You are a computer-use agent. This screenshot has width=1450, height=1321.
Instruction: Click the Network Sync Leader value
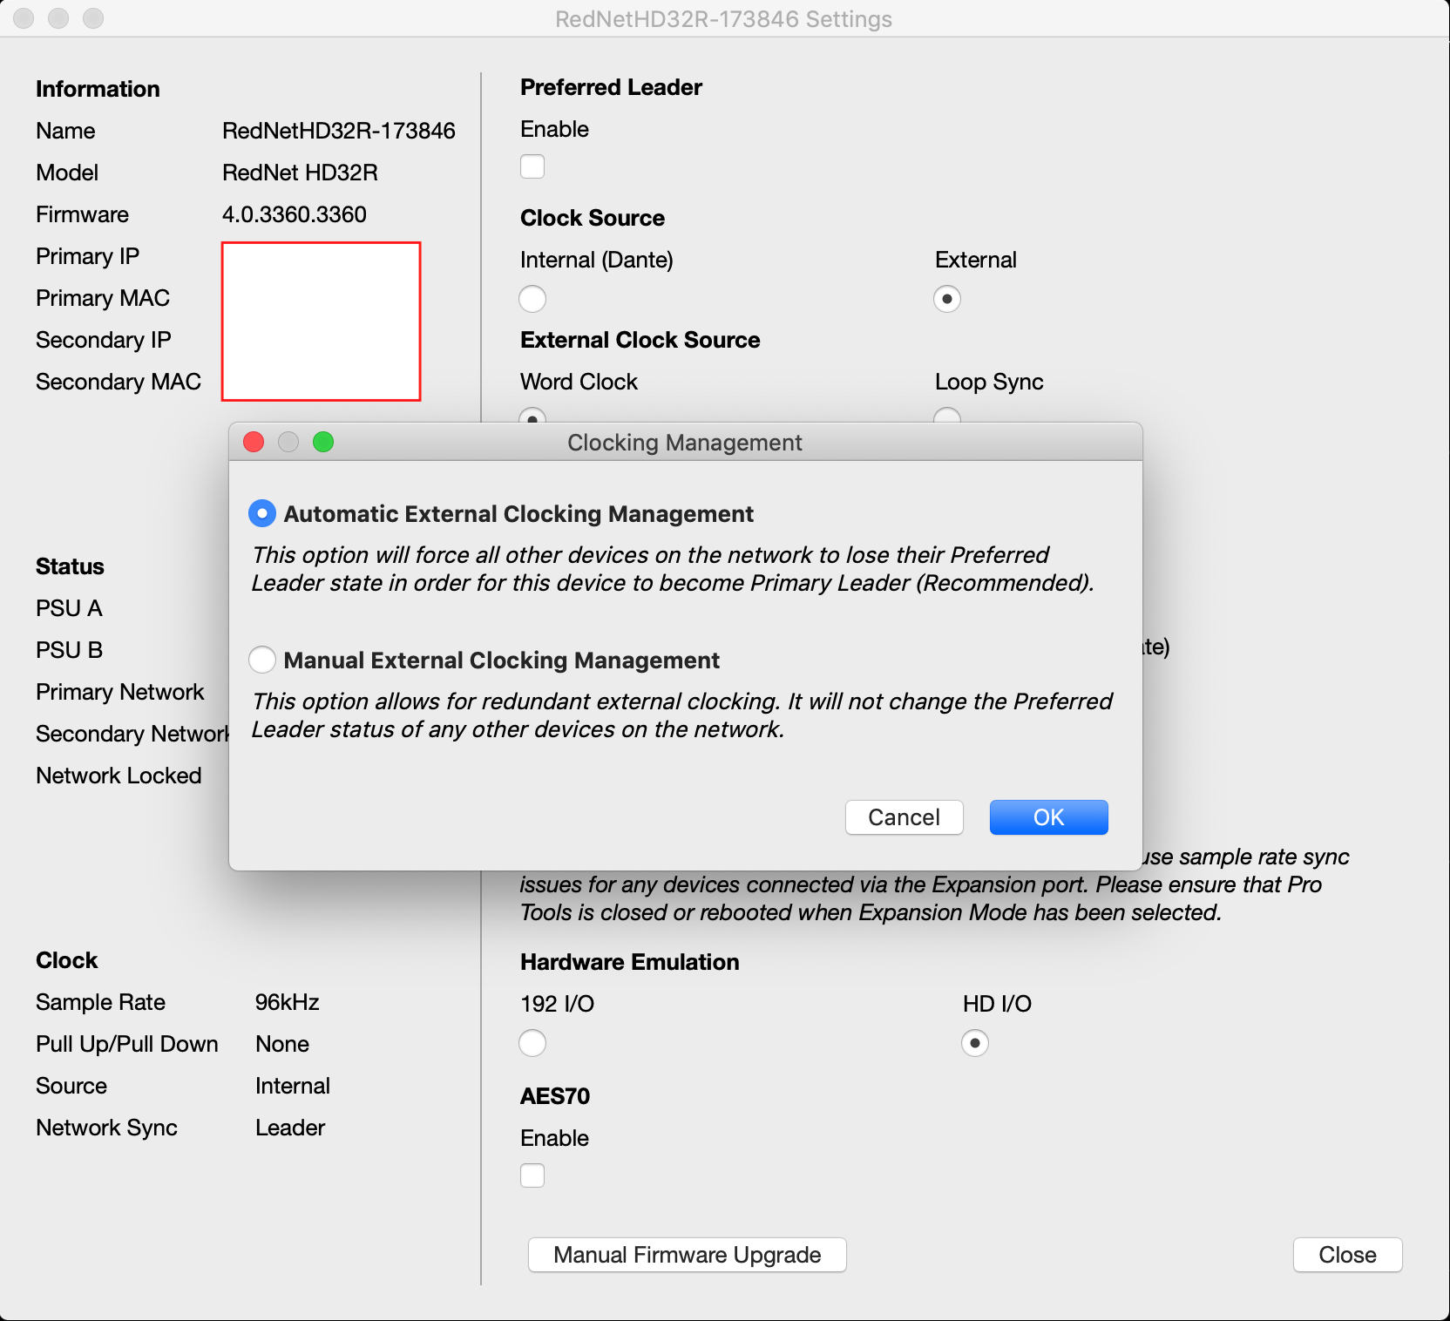point(290,1128)
